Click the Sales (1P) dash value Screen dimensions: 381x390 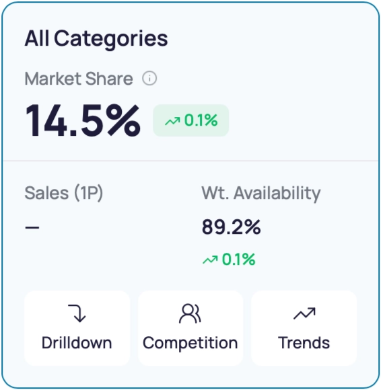point(32,227)
